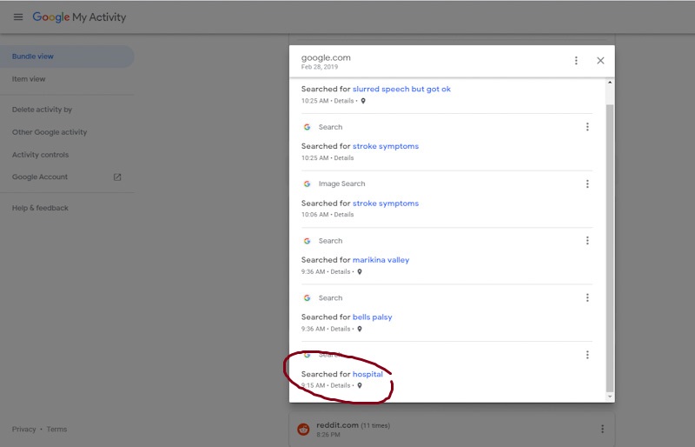Open the hamburger main menu

tap(18, 17)
